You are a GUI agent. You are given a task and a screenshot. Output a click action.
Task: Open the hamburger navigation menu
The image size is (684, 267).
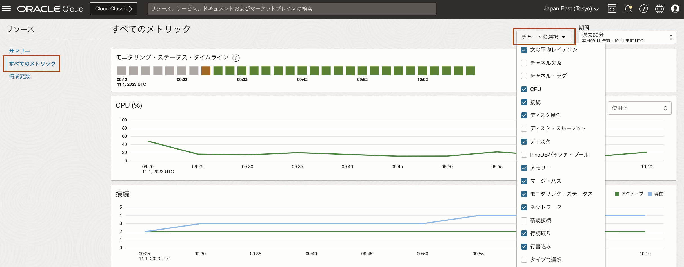[6, 9]
